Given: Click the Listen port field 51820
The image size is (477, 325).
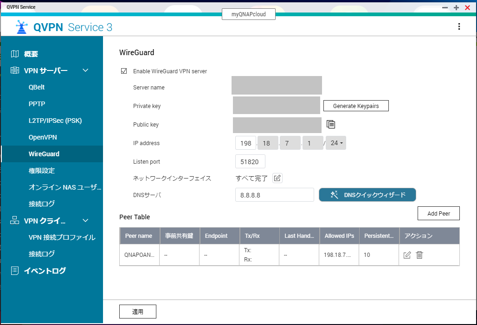Looking at the screenshot, I should (250, 161).
